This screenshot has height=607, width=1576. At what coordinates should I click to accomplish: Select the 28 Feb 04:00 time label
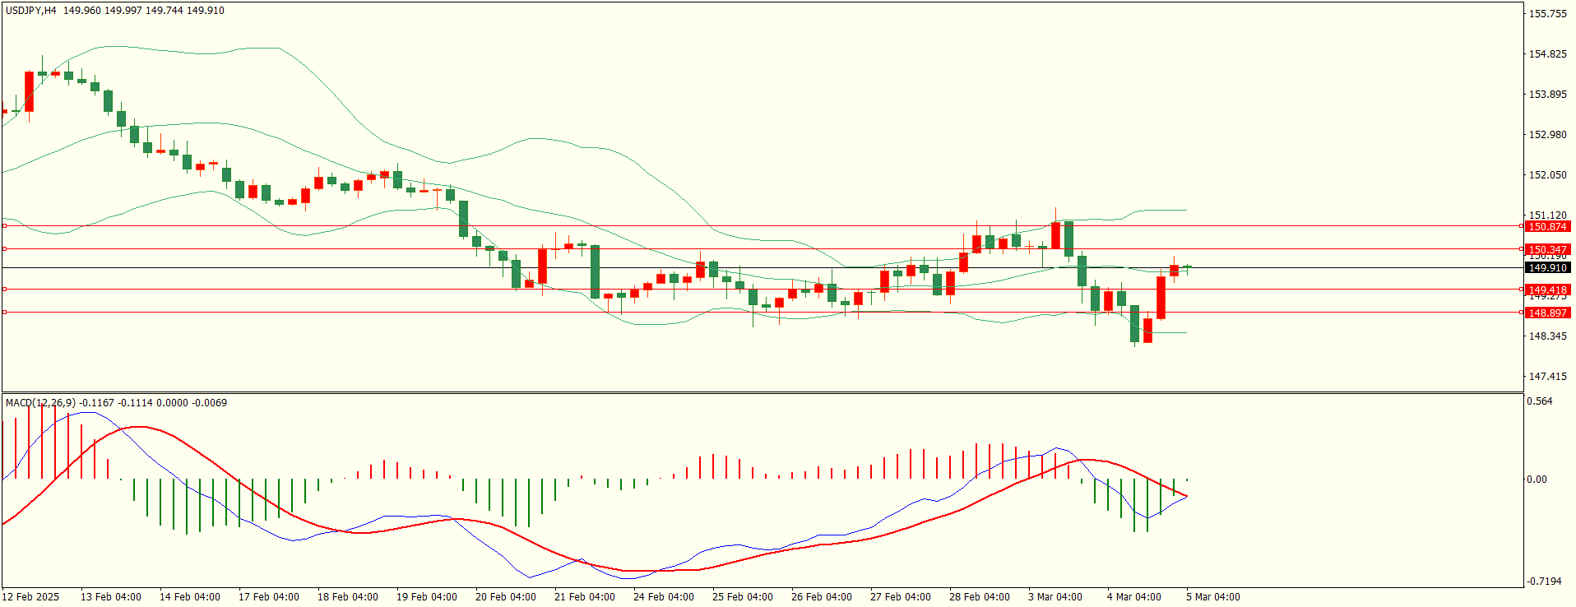pos(980,596)
